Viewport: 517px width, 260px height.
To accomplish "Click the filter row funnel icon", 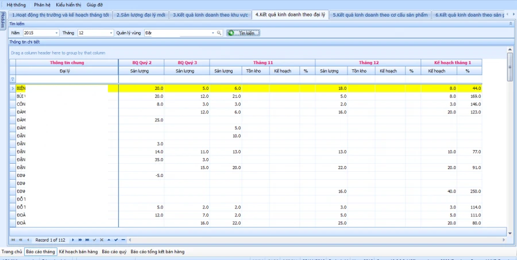I will pos(13,79).
